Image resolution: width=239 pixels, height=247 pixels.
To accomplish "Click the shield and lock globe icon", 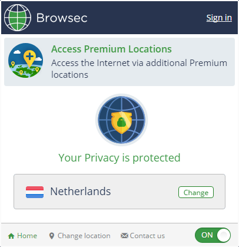I will (121, 120).
